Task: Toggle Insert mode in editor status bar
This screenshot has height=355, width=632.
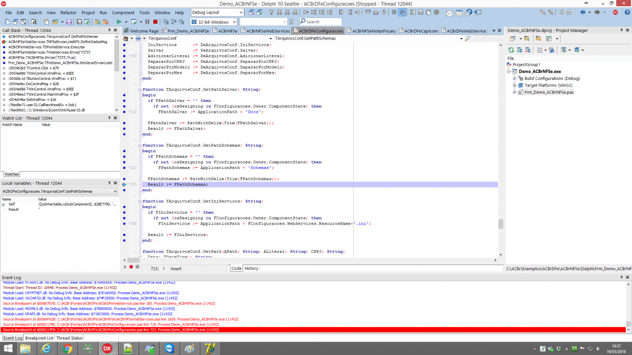Action: [176, 268]
